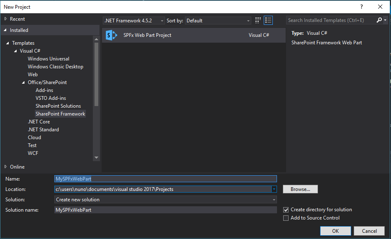The image size is (391, 239).
Task: Select the .NET Standard node
Action: (x=44, y=130)
